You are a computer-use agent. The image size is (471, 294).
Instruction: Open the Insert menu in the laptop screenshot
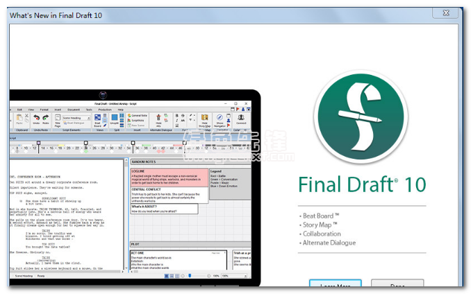(58, 110)
